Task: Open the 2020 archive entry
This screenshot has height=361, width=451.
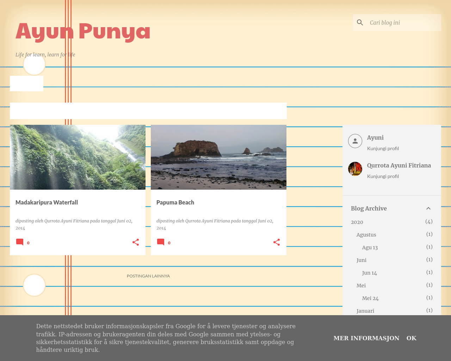Action: tap(357, 222)
